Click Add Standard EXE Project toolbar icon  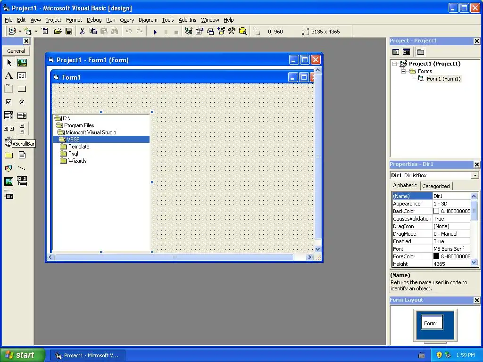pos(12,31)
